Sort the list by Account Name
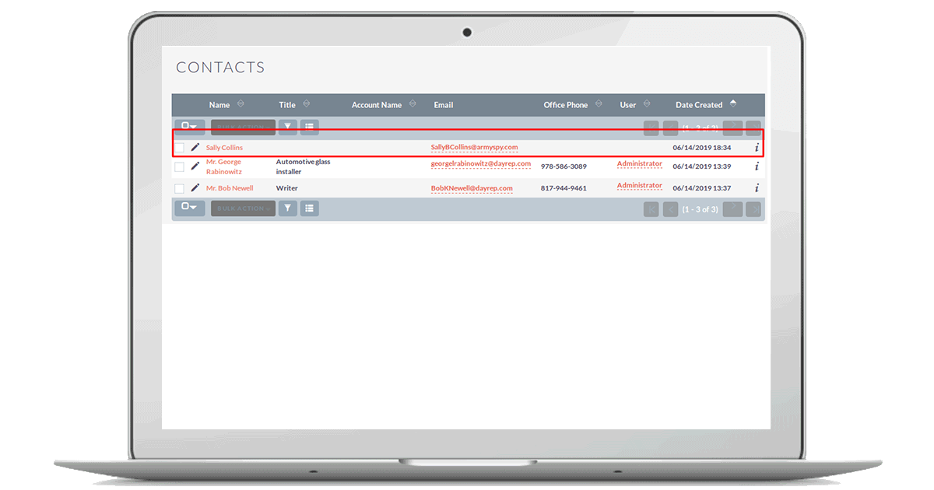The height and width of the screenshot is (490, 934). 413,104
